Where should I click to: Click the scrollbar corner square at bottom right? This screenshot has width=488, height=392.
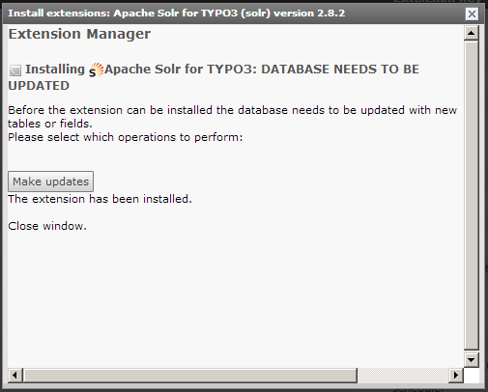tap(472, 376)
